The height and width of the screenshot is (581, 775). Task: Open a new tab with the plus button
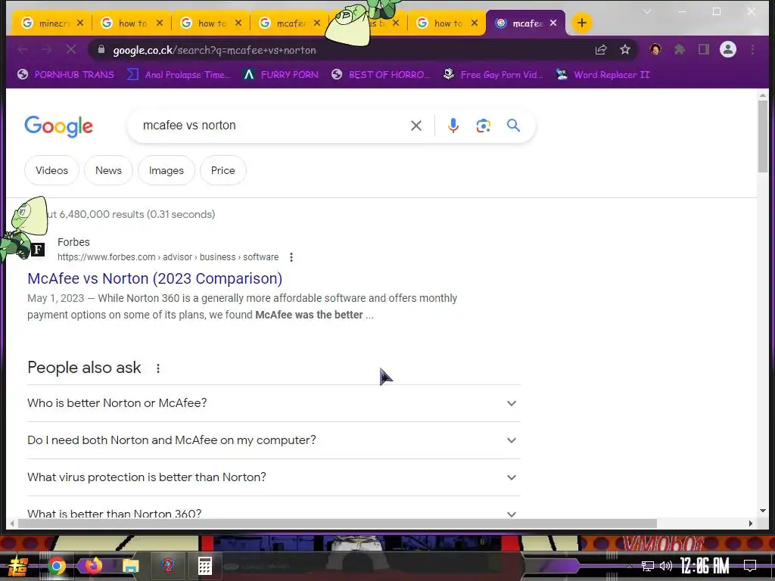(582, 23)
